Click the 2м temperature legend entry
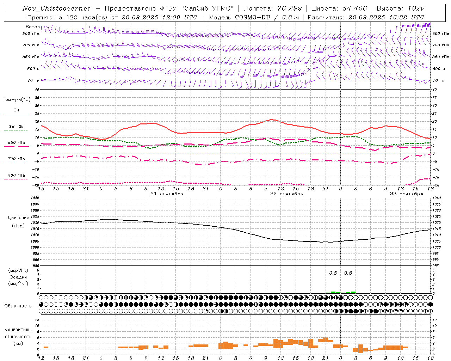This screenshot has height=361, width=451. pyautogui.click(x=17, y=110)
